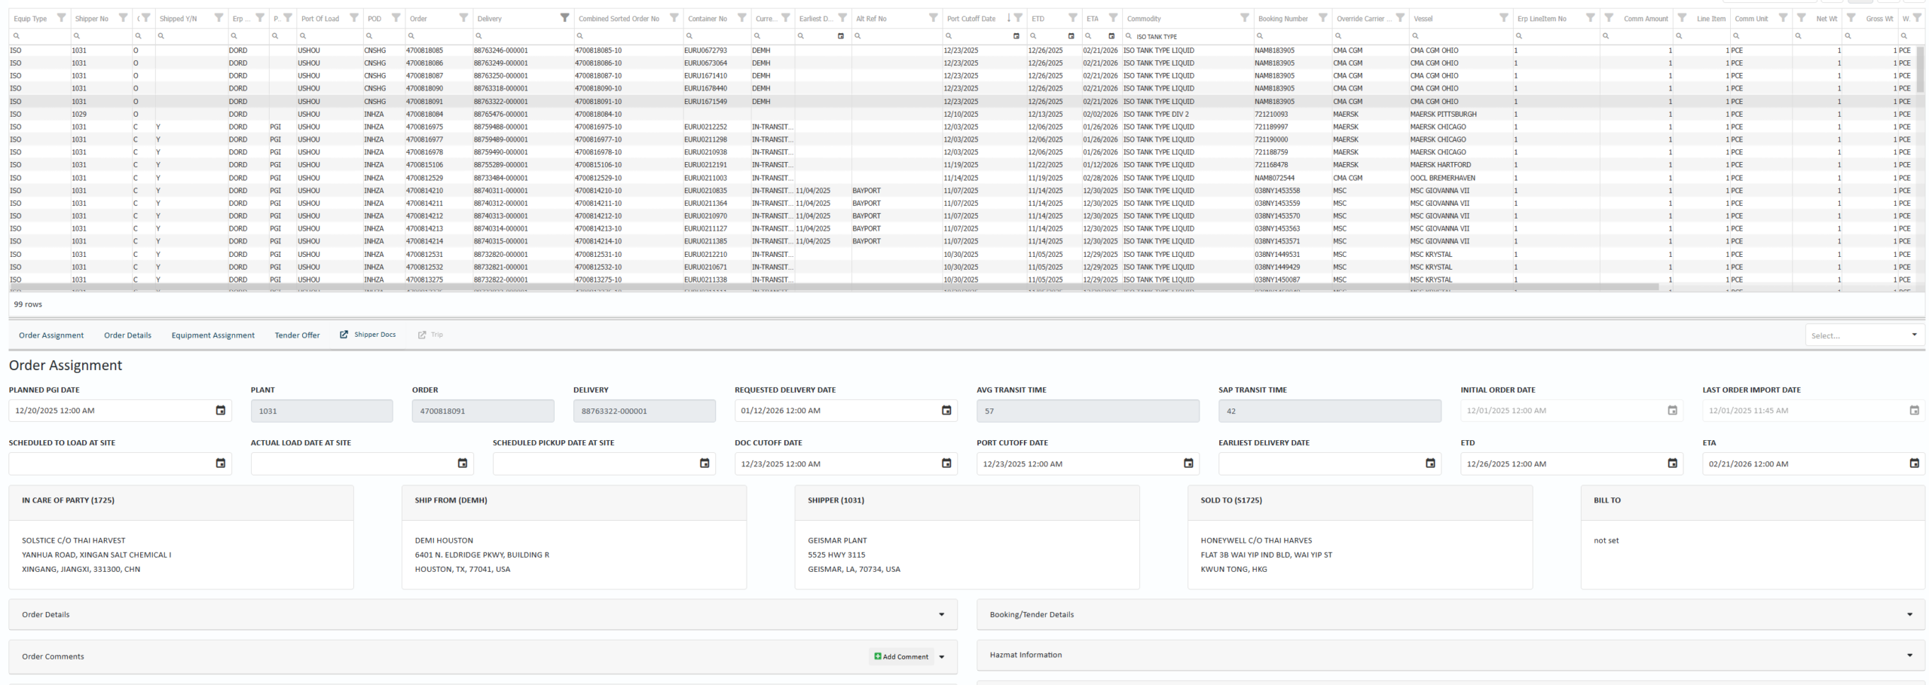
Task: Open calendar in ETD column filter row
Action: [1071, 36]
